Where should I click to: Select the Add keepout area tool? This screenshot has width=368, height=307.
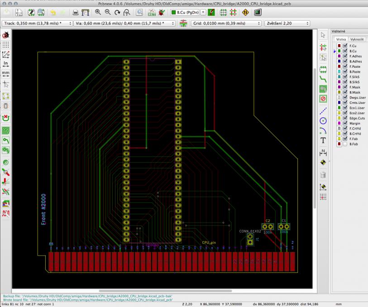[x=323, y=98]
